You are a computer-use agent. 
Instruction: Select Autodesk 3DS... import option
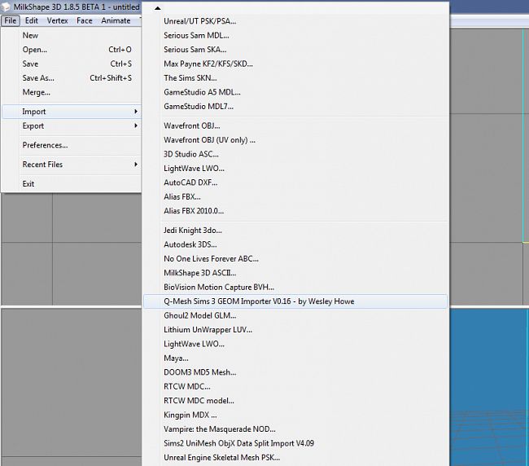point(192,244)
